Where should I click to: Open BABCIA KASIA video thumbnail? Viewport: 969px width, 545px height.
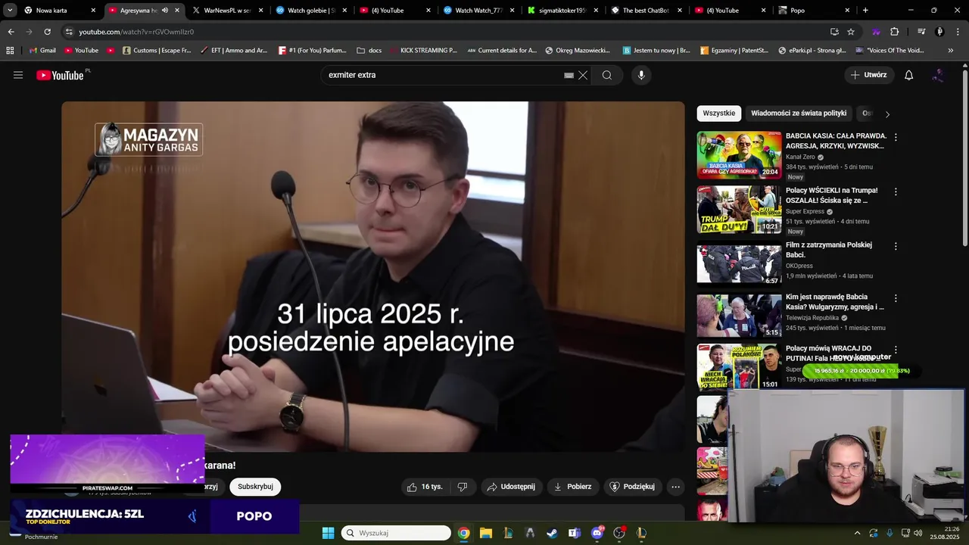(739, 155)
